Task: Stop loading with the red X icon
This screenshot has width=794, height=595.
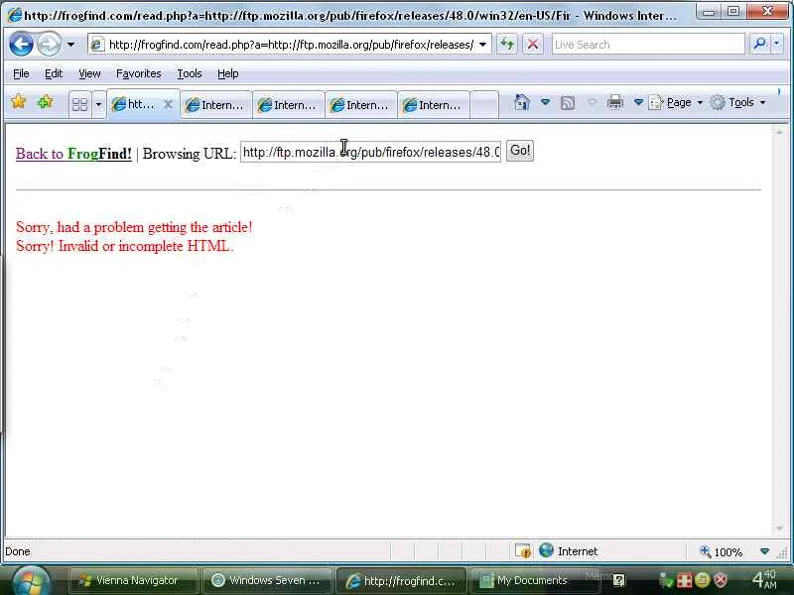Action: point(533,45)
